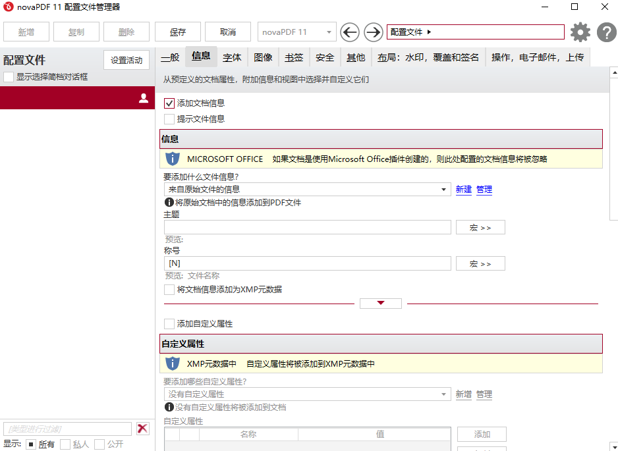The height and width of the screenshot is (451, 618).
Task: Open the 书签 tab
Action: 294,57
